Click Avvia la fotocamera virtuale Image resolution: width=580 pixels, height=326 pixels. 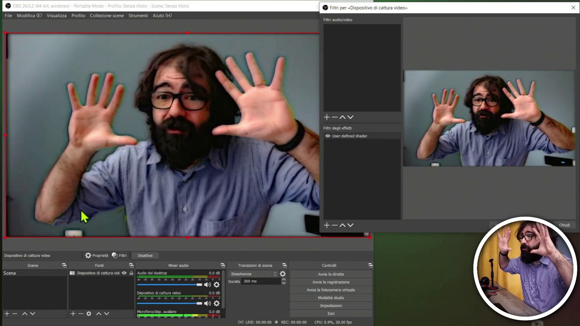(331, 290)
